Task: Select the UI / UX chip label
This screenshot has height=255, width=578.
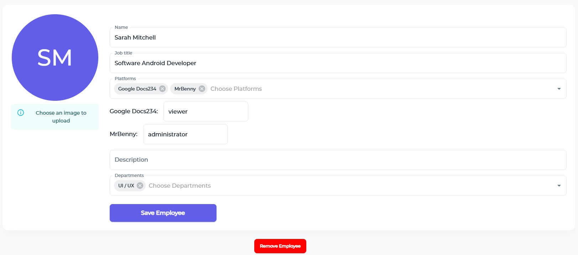Action: (126, 186)
